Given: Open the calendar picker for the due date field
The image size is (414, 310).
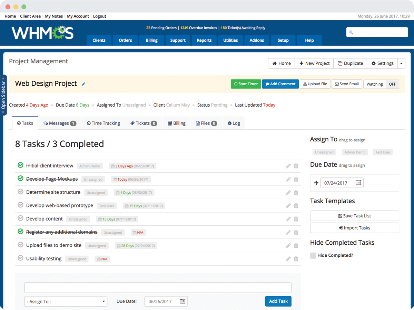Looking at the screenshot, I should pos(358,183).
